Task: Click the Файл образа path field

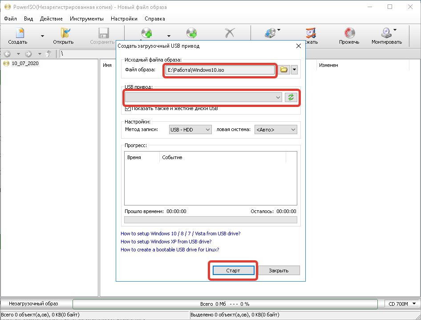Action: pos(220,70)
